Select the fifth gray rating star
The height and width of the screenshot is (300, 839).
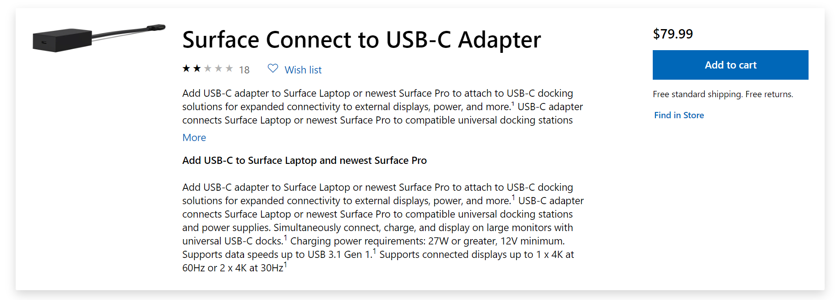point(229,69)
